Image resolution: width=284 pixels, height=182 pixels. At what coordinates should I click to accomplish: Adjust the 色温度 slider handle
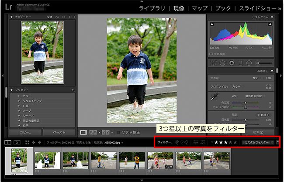(245, 103)
